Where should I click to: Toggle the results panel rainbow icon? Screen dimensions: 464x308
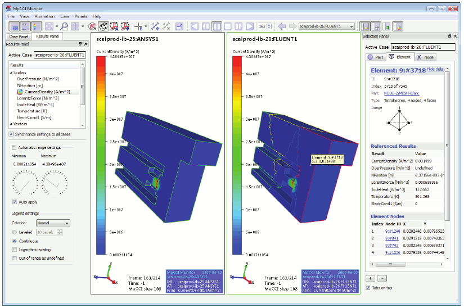(x=398, y=26)
